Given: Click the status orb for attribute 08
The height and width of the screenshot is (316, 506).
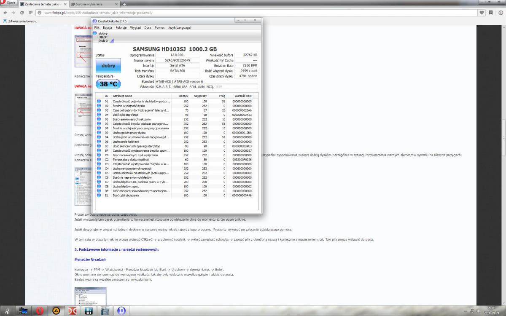Looking at the screenshot, I should [x=99, y=128].
